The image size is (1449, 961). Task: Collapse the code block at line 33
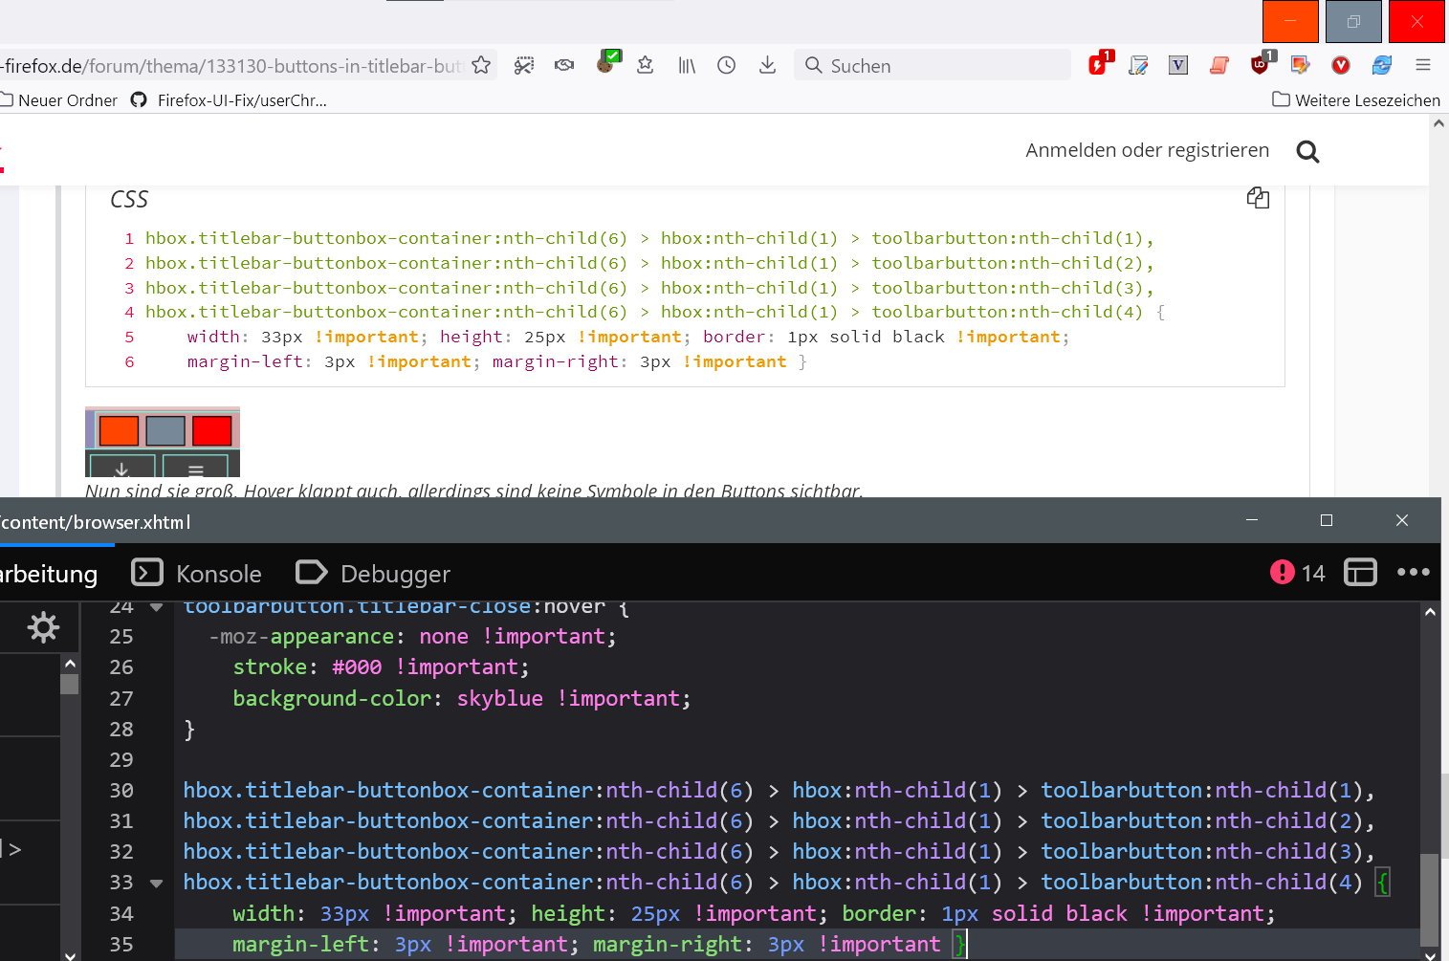coord(157,883)
